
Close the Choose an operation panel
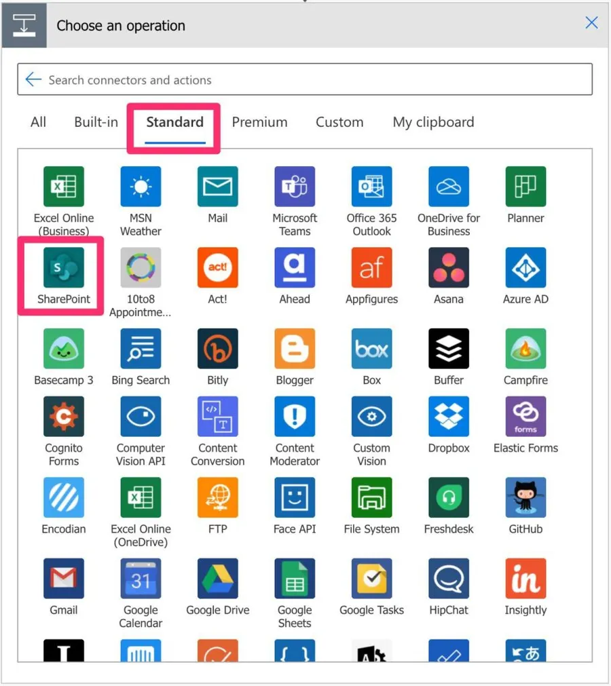[591, 23]
